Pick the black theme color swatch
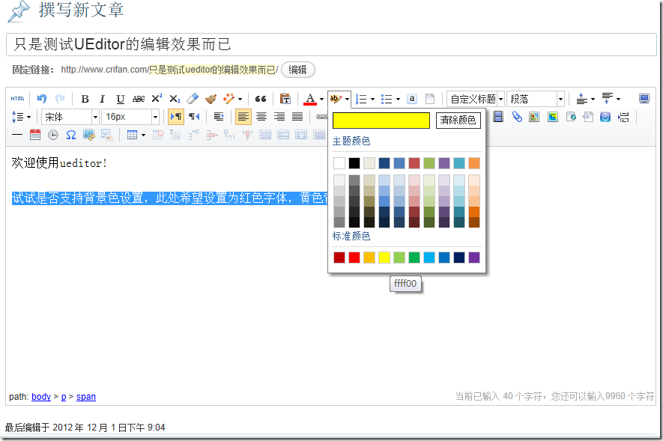Screen dimensions: 663x441 click(354, 163)
